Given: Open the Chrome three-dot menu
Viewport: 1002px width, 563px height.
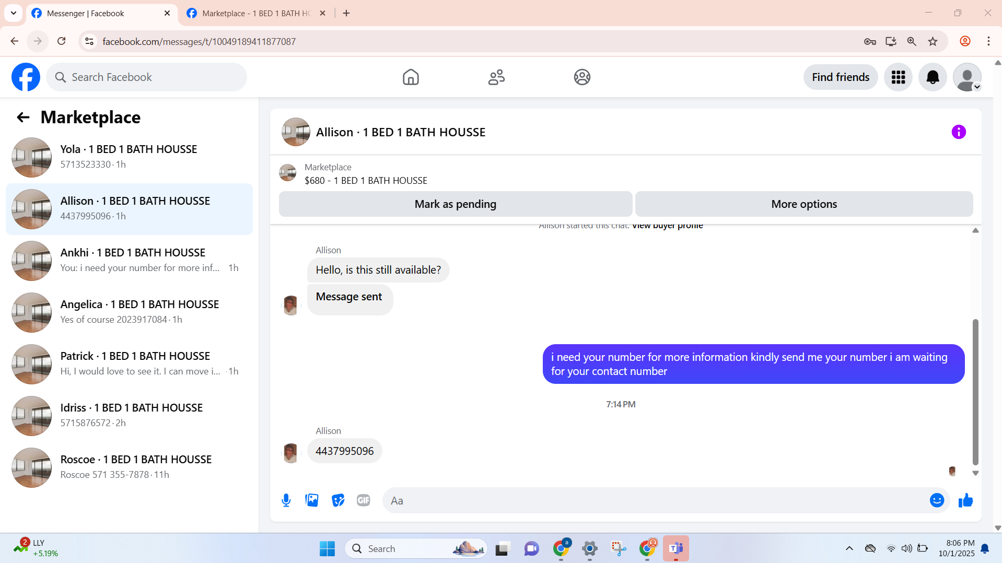Looking at the screenshot, I should [988, 41].
